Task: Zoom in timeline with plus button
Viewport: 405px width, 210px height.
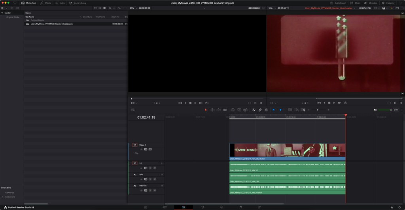Action: coord(329,110)
